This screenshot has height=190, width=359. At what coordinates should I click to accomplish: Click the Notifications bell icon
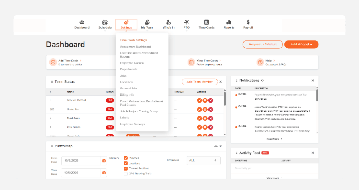[263, 81]
